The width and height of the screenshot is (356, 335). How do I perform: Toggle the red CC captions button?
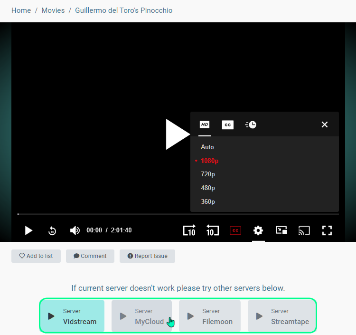235,230
